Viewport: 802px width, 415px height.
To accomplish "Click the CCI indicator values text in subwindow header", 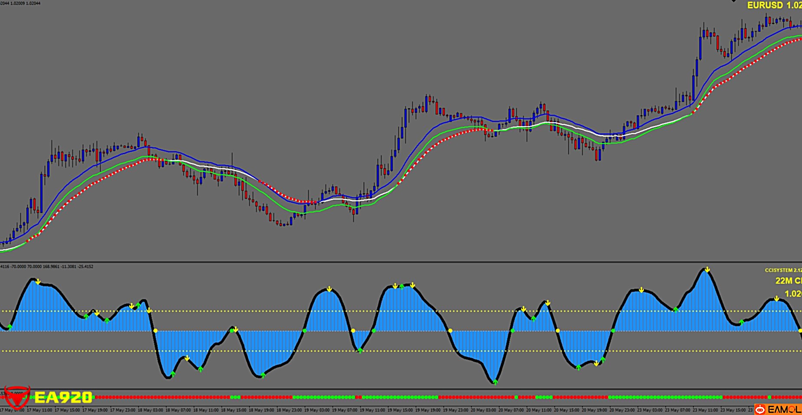I will point(47,266).
